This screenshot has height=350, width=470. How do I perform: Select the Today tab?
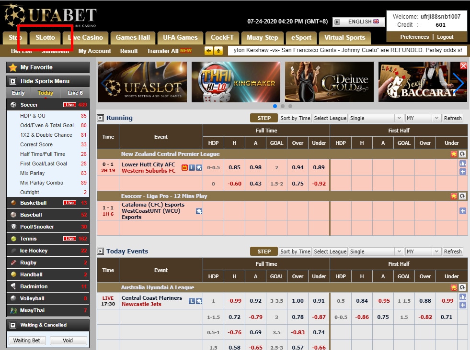click(45, 93)
